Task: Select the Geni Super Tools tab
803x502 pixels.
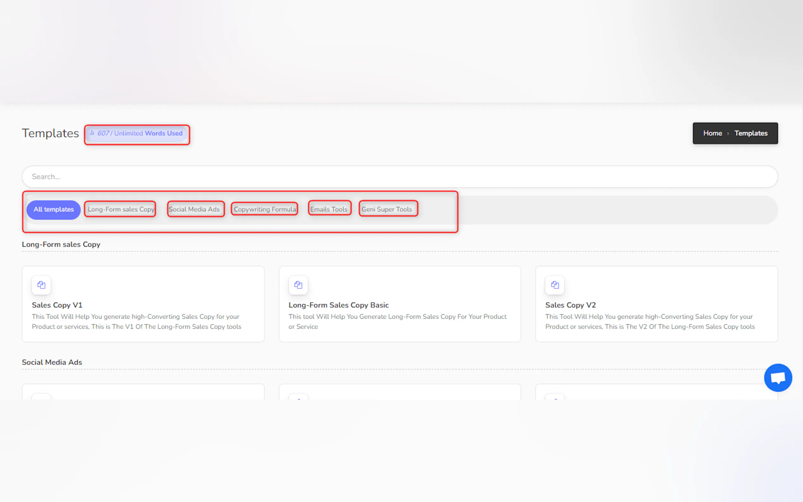Action: (387, 210)
